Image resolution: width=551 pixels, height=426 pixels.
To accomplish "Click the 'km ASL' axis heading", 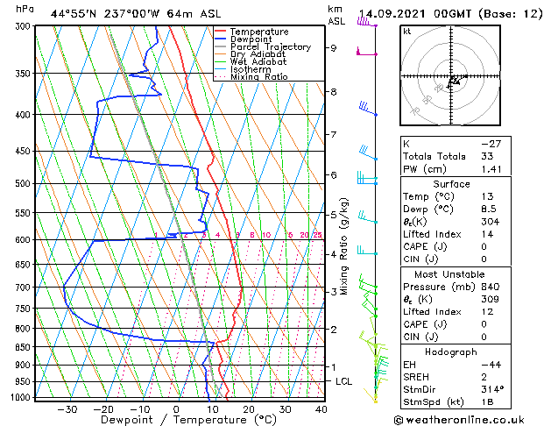I will point(336,15).
